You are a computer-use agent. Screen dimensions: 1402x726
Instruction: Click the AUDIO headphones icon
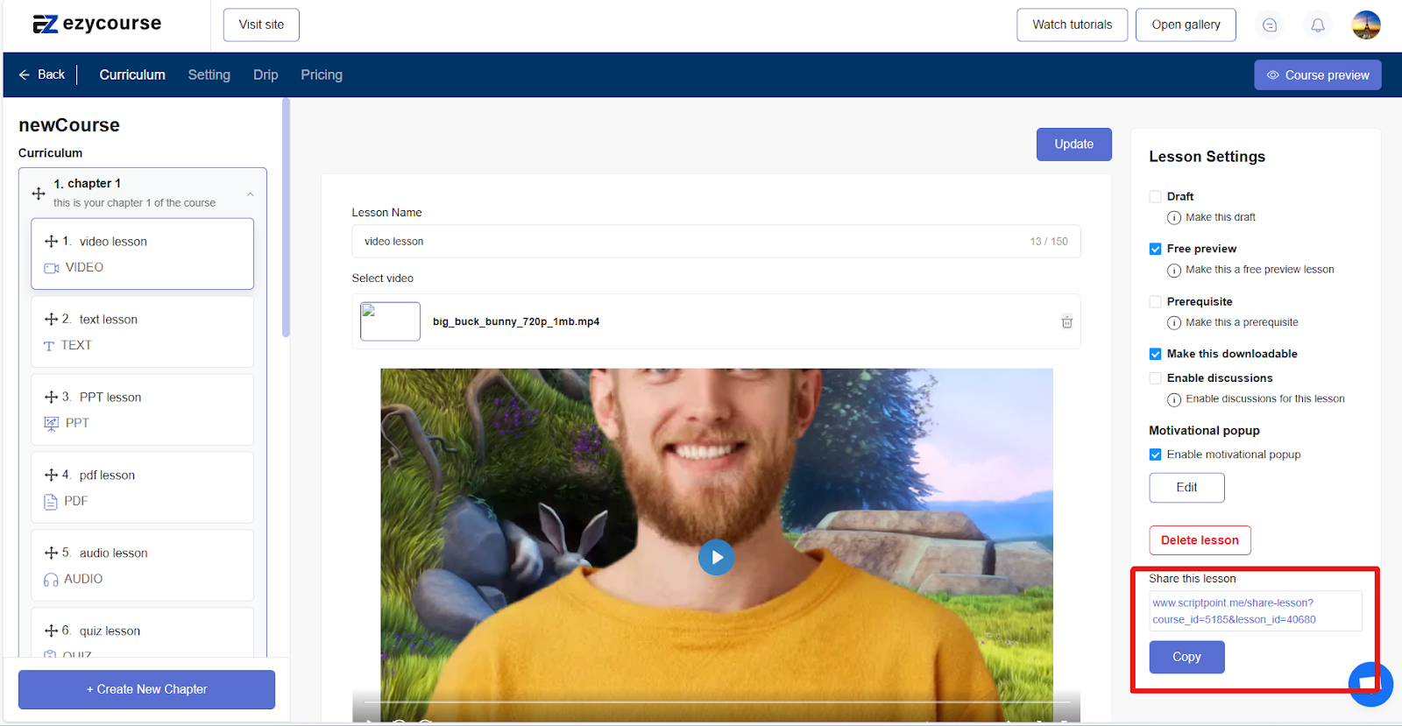coord(51,580)
